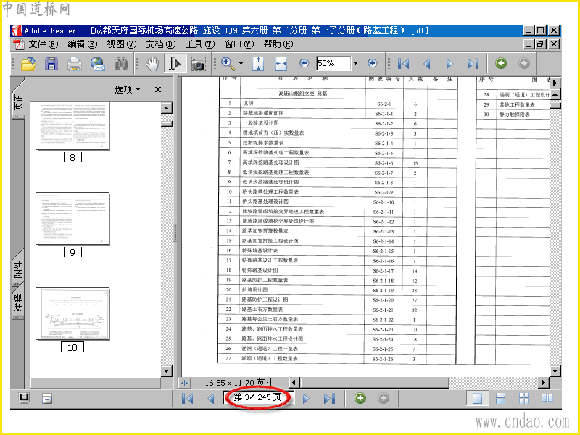The image size is (580, 435).
Task: Toggle full screen view icon at bottom left
Action: tap(24, 398)
